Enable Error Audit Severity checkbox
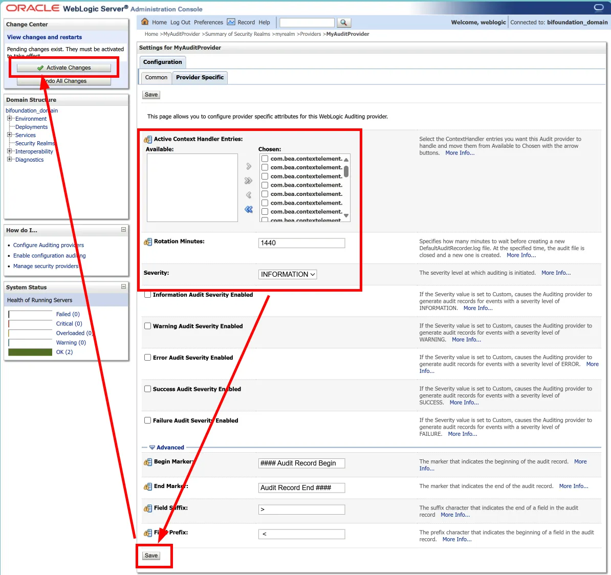 click(x=148, y=357)
